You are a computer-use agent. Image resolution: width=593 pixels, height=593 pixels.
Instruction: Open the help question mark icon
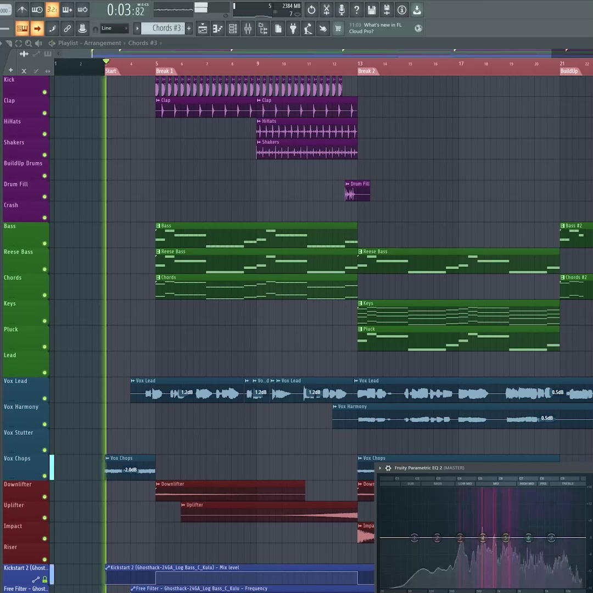(x=357, y=10)
